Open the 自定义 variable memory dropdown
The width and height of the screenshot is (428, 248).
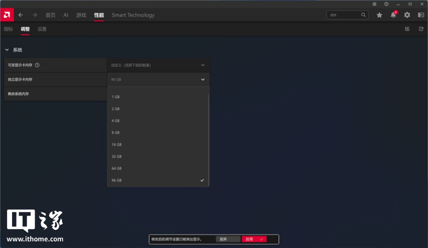pyautogui.click(x=158, y=65)
